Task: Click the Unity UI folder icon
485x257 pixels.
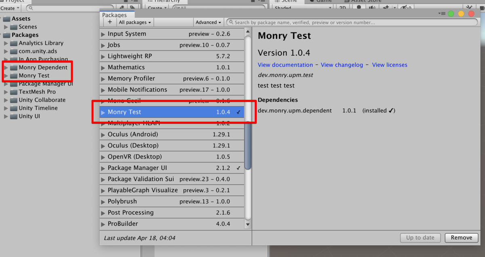Action: click(x=13, y=116)
